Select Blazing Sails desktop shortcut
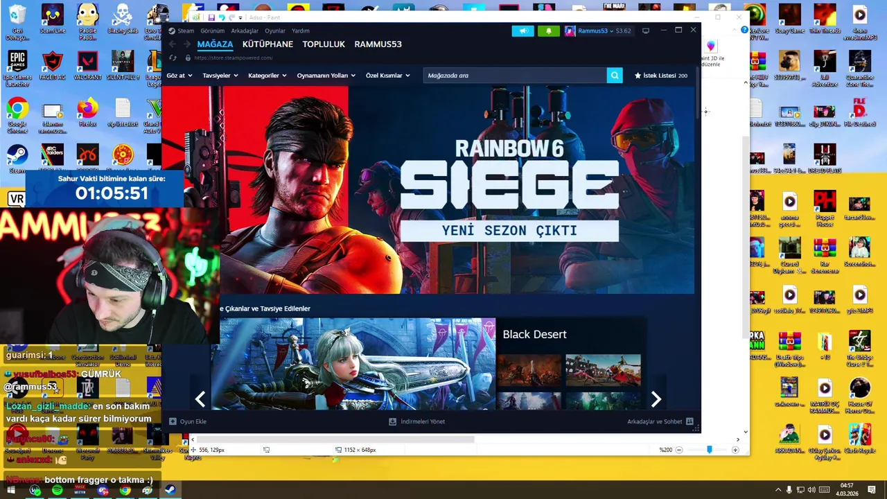The height and width of the screenshot is (499, 887). coord(123,19)
